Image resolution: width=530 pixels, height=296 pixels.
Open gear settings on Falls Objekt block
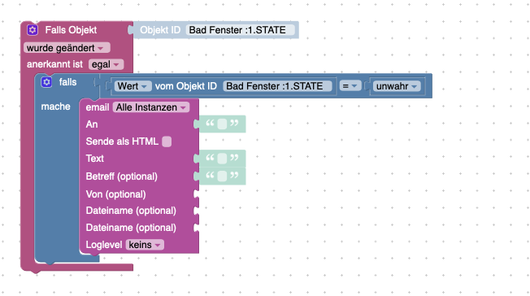[x=33, y=30]
